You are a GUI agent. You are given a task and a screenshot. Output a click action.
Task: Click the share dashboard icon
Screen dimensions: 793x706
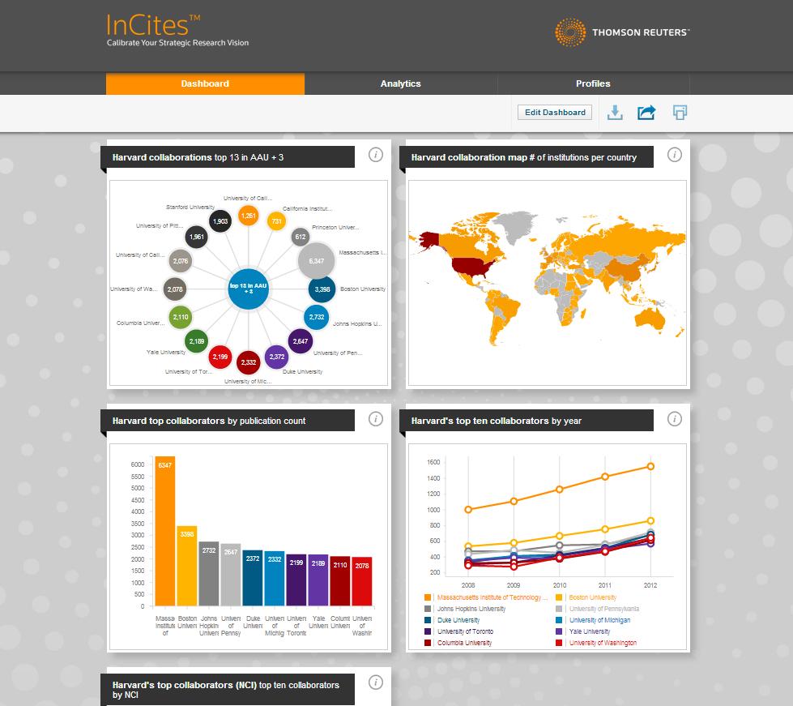[646, 113]
